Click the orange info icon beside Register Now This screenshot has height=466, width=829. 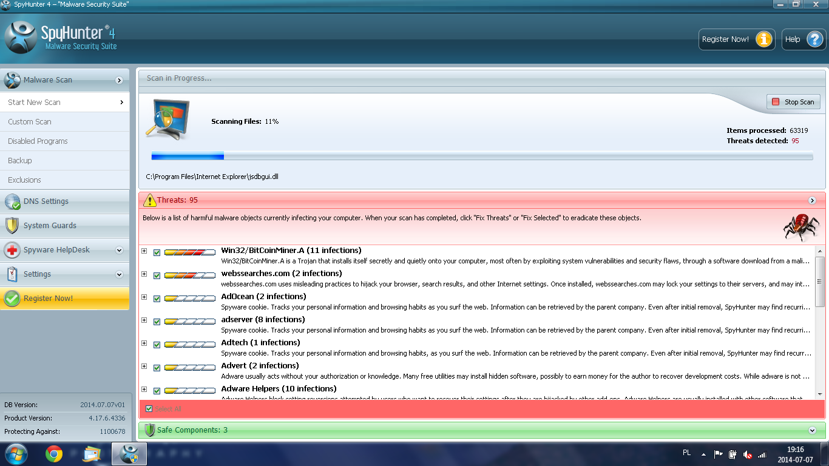(763, 39)
